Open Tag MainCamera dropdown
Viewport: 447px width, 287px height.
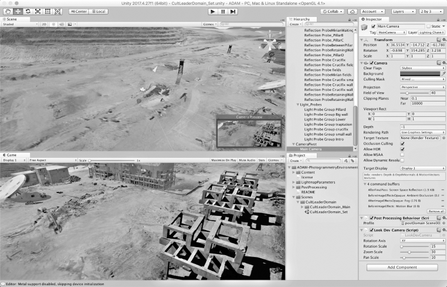pyautogui.click(x=391, y=32)
